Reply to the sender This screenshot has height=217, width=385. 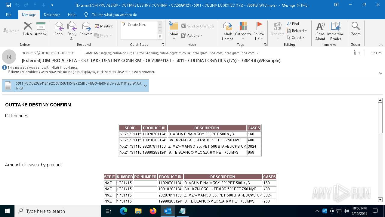pyautogui.click(x=59, y=29)
